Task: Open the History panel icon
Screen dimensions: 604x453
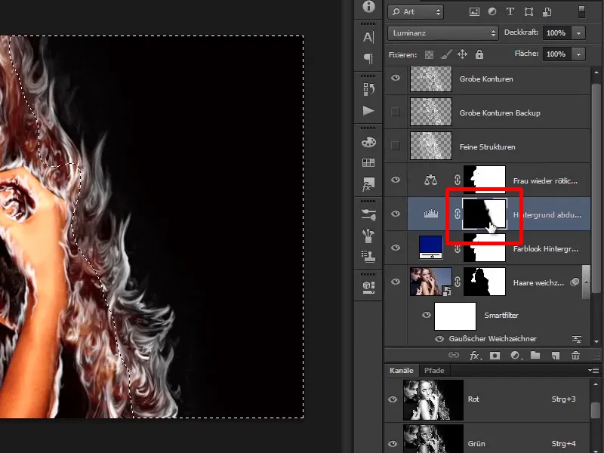Action: 368,89
